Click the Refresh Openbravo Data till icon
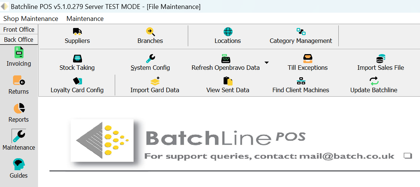Image resolution: width=420 pixels, height=187 pixels. point(225,59)
